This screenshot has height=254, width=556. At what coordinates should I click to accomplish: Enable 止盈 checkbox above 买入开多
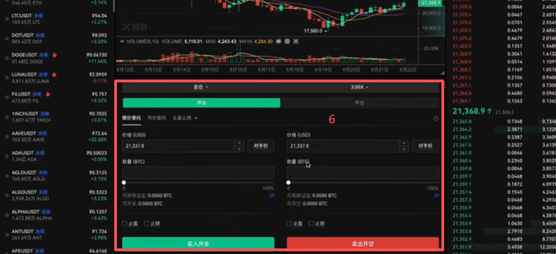click(x=124, y=224)
